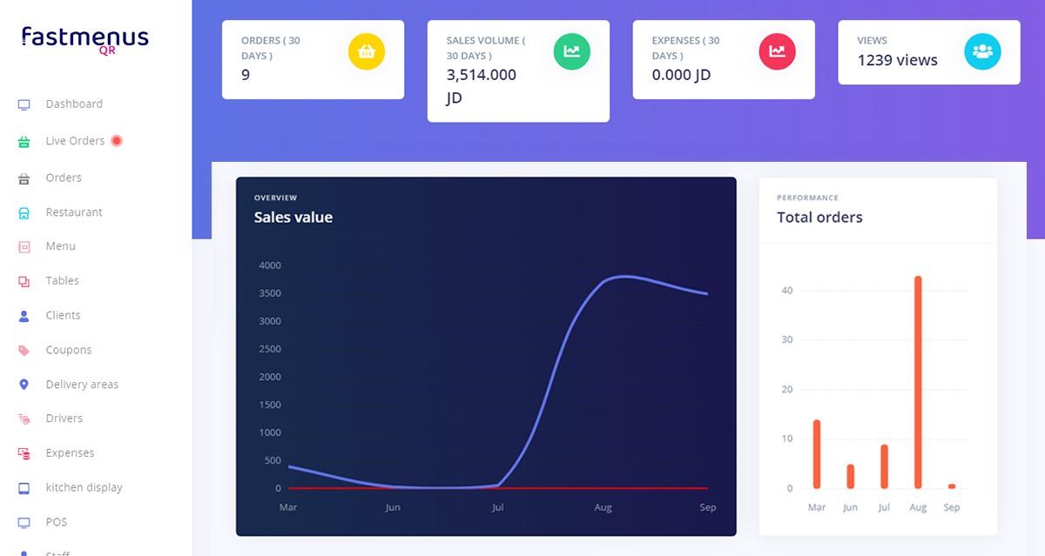Open the Tables page

[63, 281]
